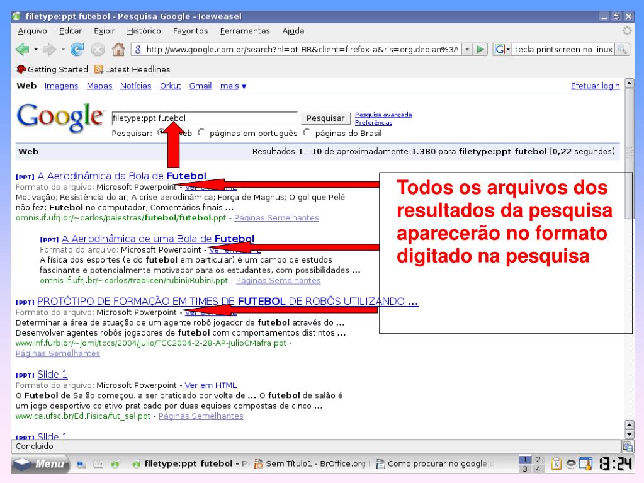Click the greyed Stop loading icon

[98, 50]
